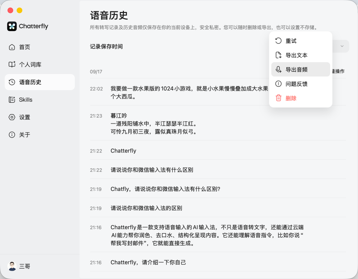The height and width of the screenshot is (279, 358).
Task: Choose 导出音频 in the context menu
Action: tap(300, 69)
